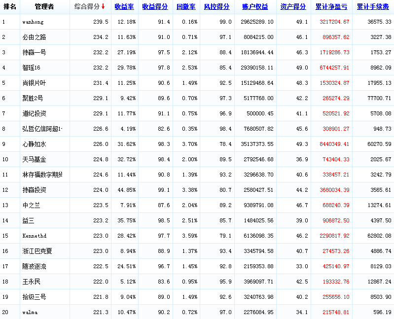
Task: Select manager 必由之路
Action: click(x=34, y=37)
